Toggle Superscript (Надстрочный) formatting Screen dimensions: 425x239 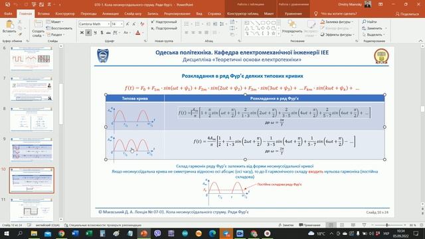[x=164, y=22]
